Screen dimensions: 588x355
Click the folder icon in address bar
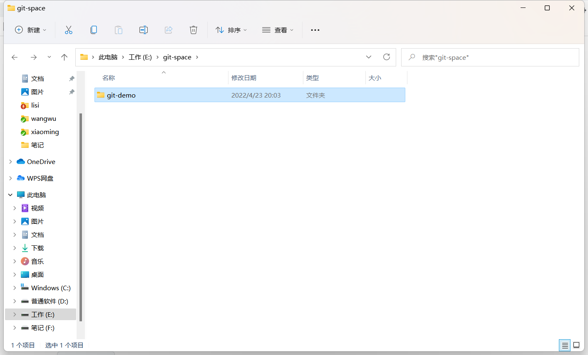pos(84,57)
